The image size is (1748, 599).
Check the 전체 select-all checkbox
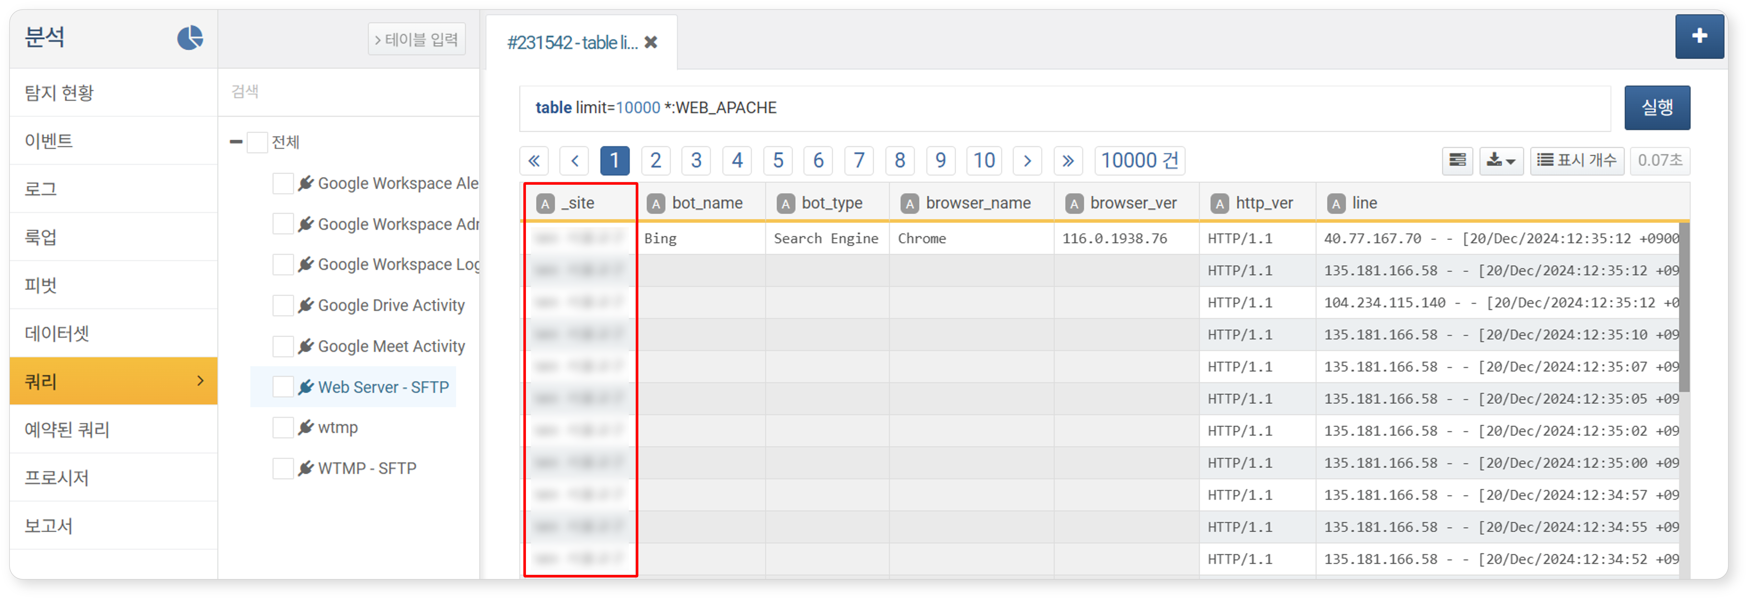(x=257, y=142)
